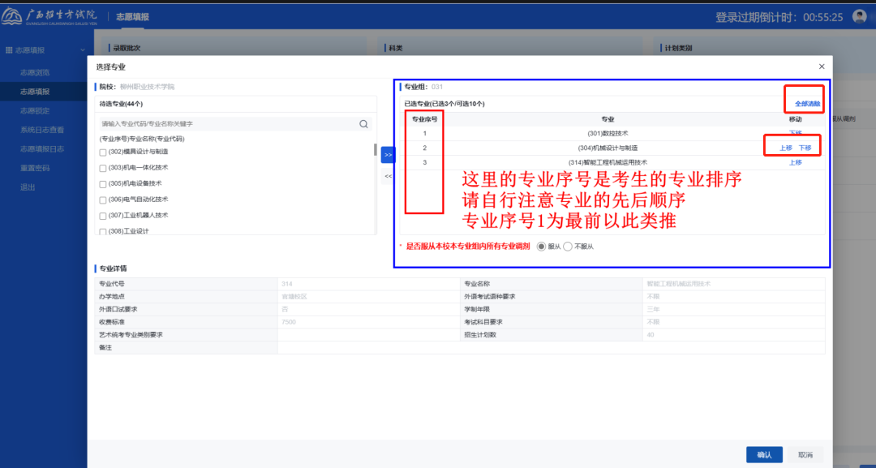Click the grid icon beside 志愿填报 sidebar

tap(9, 50)
